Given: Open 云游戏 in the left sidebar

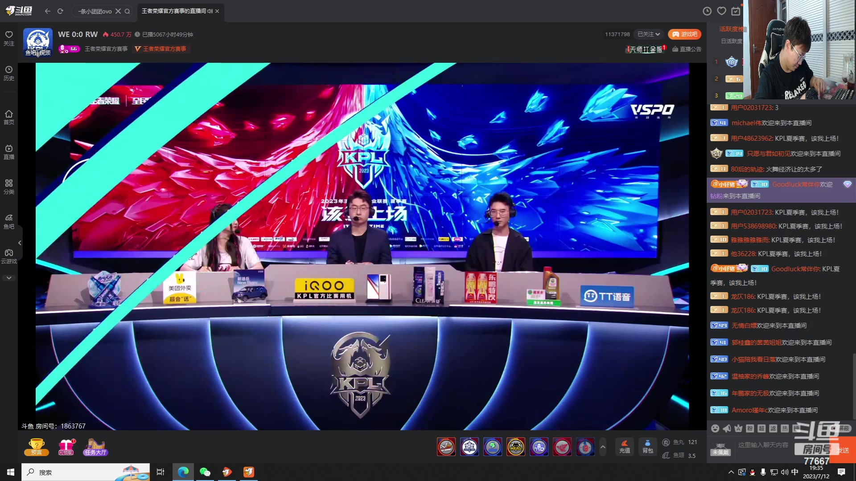Looking at the screenshot, I should click(9, 256).
